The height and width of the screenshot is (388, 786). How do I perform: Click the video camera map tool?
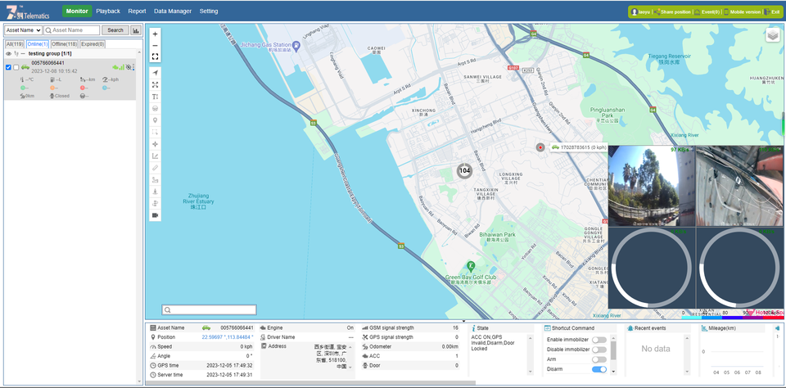[155, 215]
